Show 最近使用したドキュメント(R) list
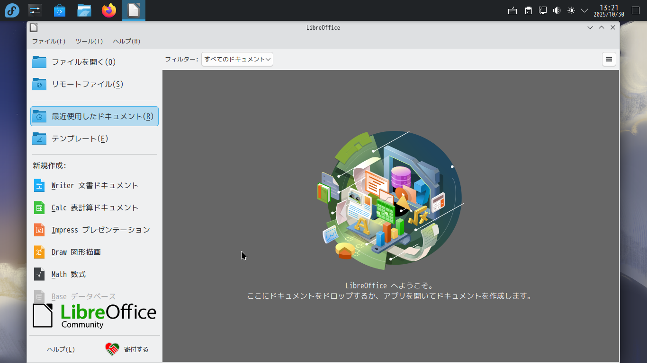 pyautogui.click(x=94, y=116)
